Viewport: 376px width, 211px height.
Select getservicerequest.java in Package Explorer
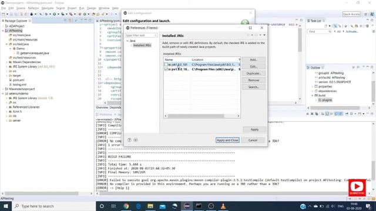pos(35,53)
